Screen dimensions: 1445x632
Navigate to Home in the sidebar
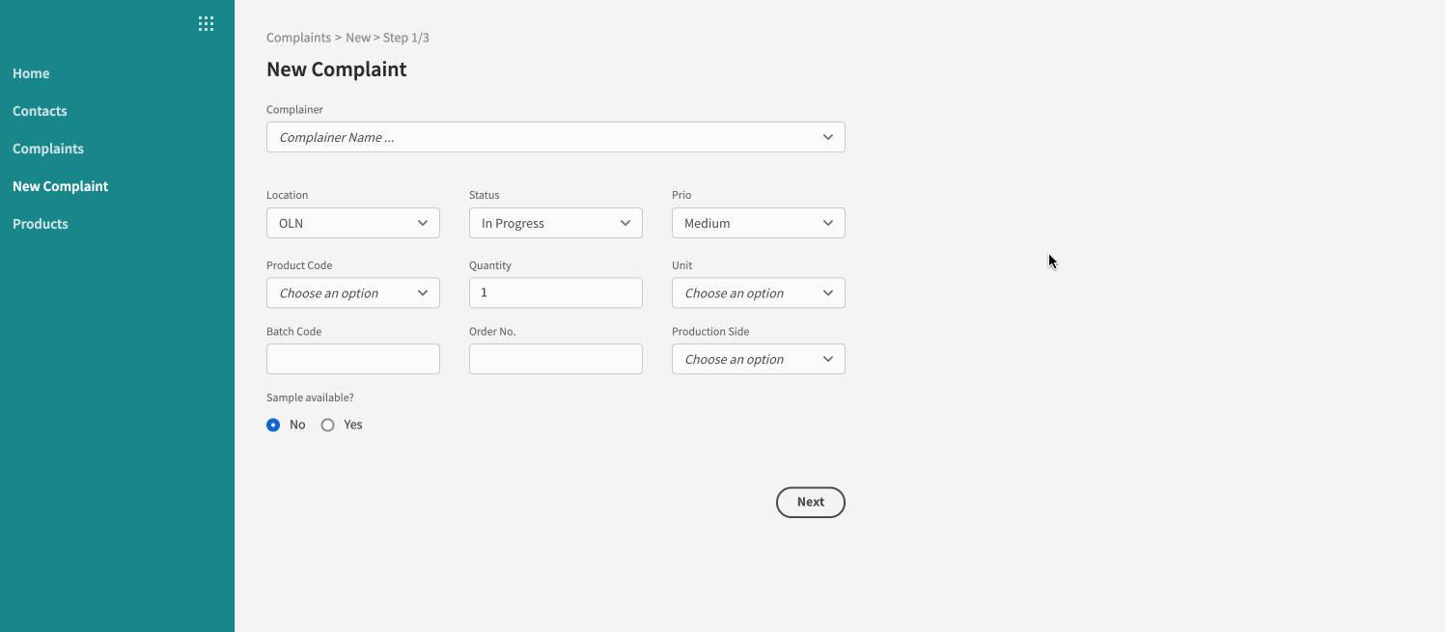pyautogui.click(x=31, y=73)
